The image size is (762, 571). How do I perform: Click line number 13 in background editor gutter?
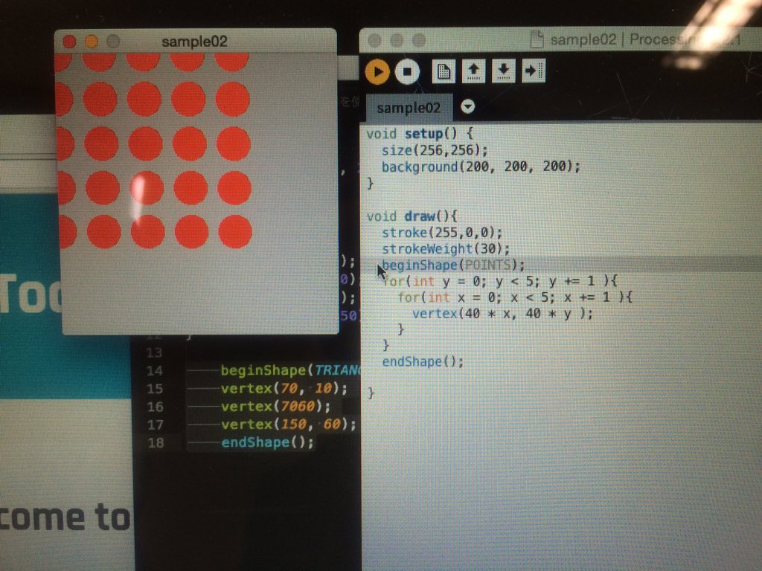coord(154,352)
